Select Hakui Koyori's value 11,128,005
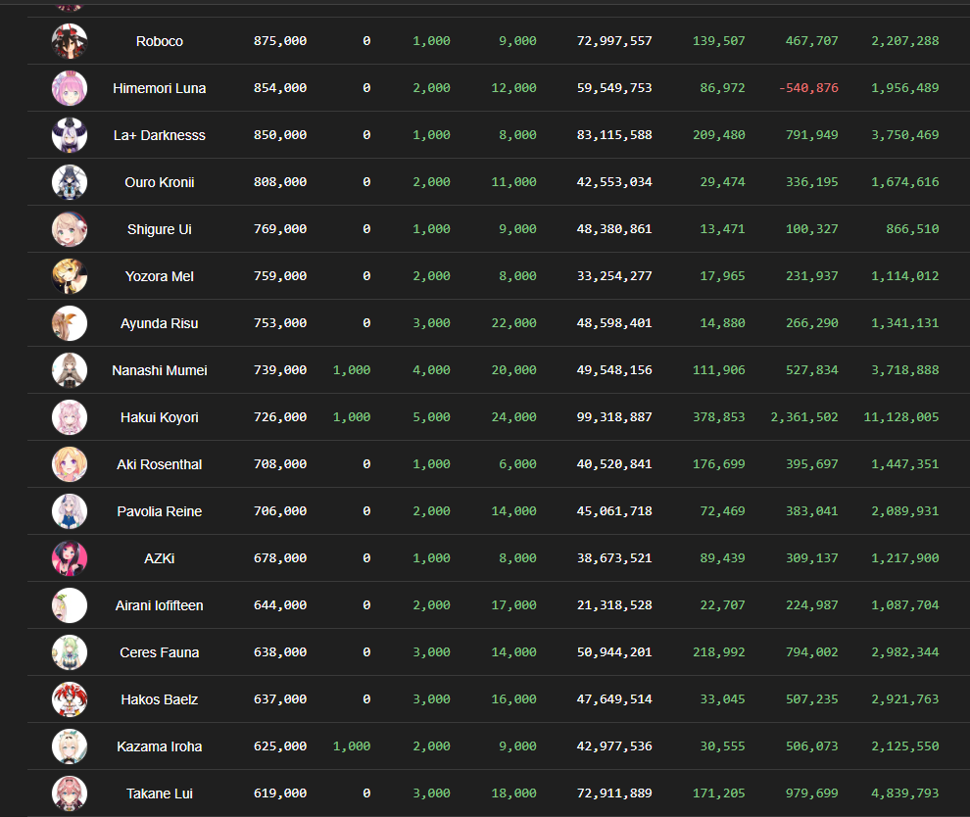970x817 pixels. pos(901,417)
